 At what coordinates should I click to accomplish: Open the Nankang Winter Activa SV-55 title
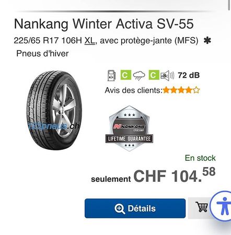coord(103,23)
